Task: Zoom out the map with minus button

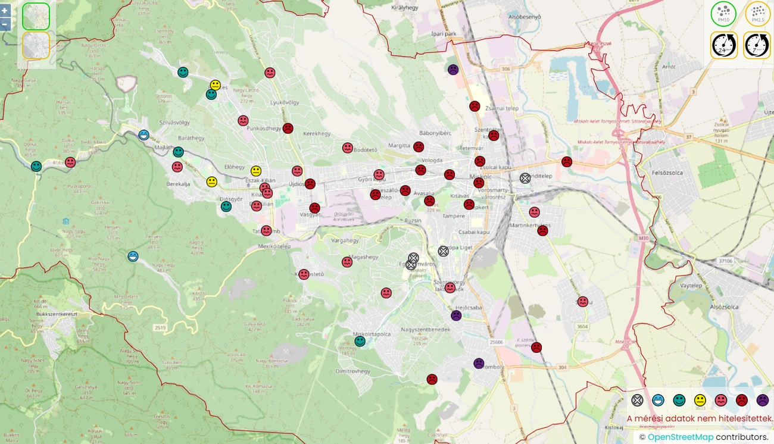Action: pyautogui.click(x=5, y=24)
